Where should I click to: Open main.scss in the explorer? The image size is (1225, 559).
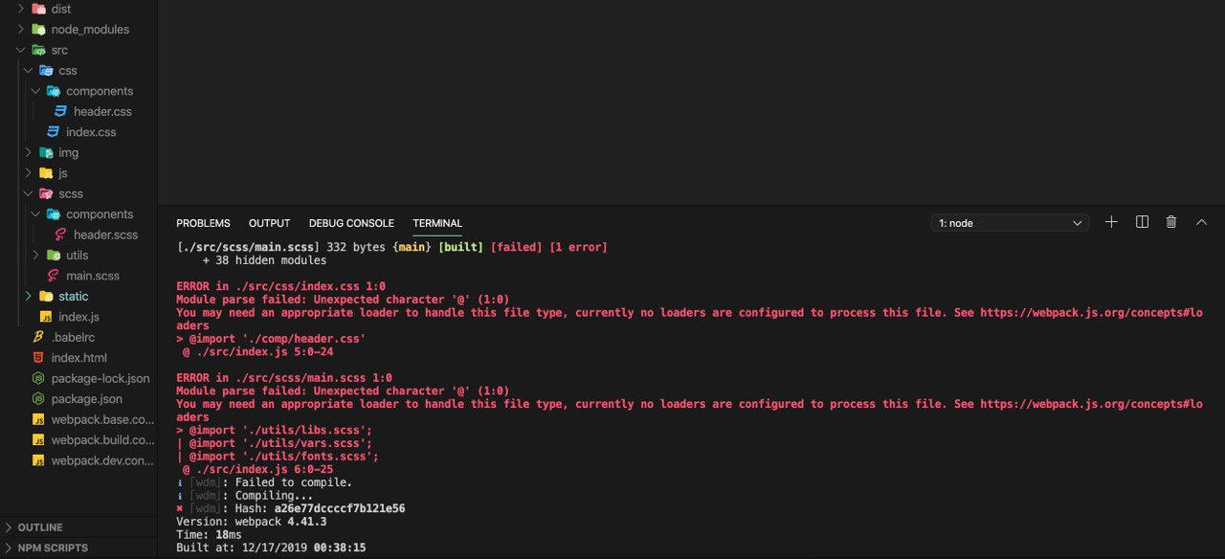pos(92,276)
